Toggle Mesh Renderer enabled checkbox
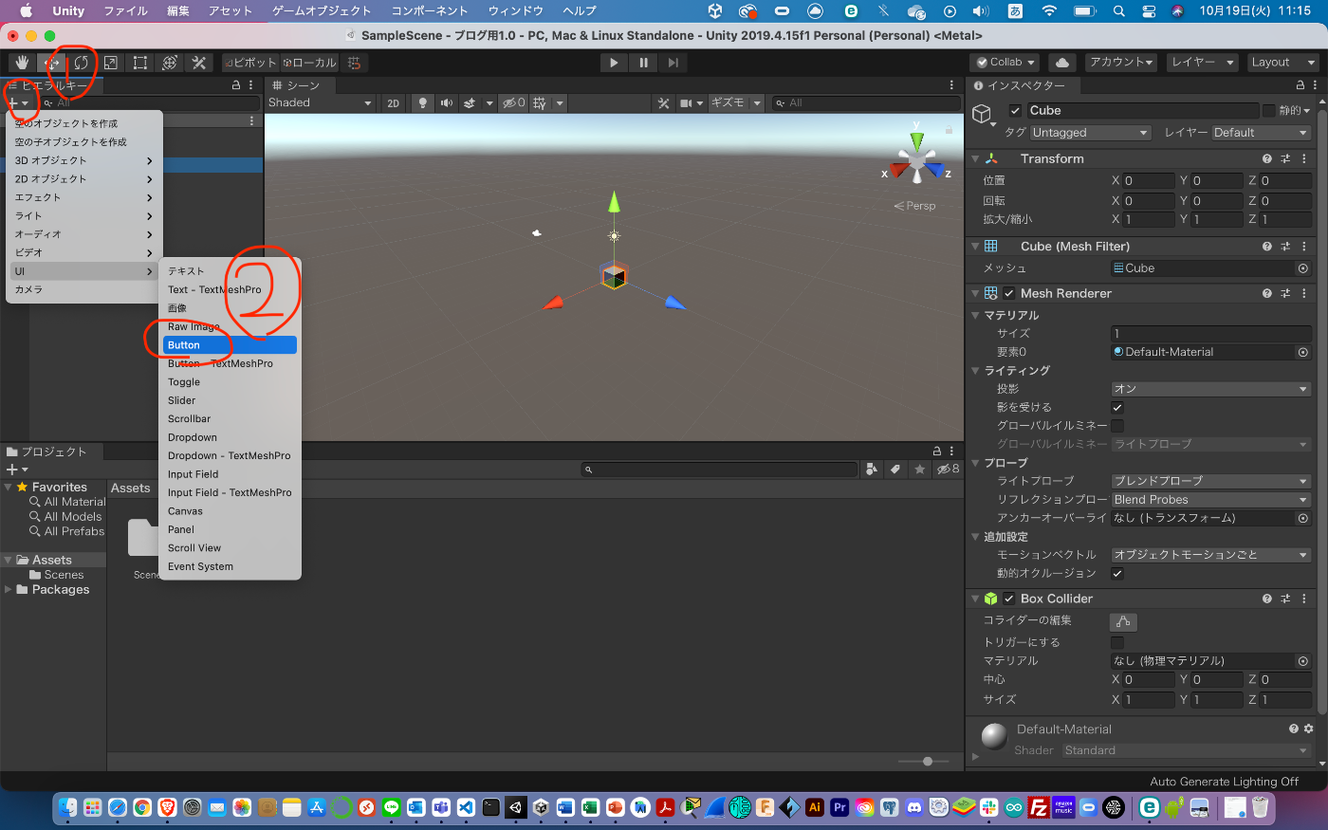1328x830 pixels. pos(1009,293)
